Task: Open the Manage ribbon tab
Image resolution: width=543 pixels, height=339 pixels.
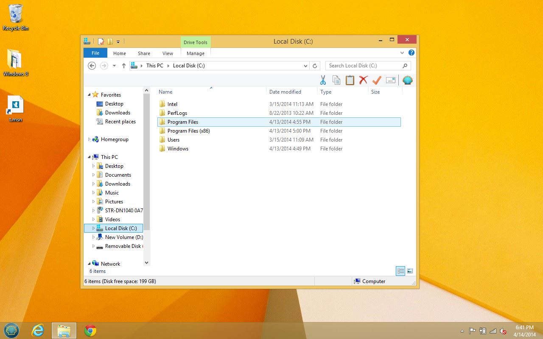Action: pyautogui.click(x=196, y=53)
